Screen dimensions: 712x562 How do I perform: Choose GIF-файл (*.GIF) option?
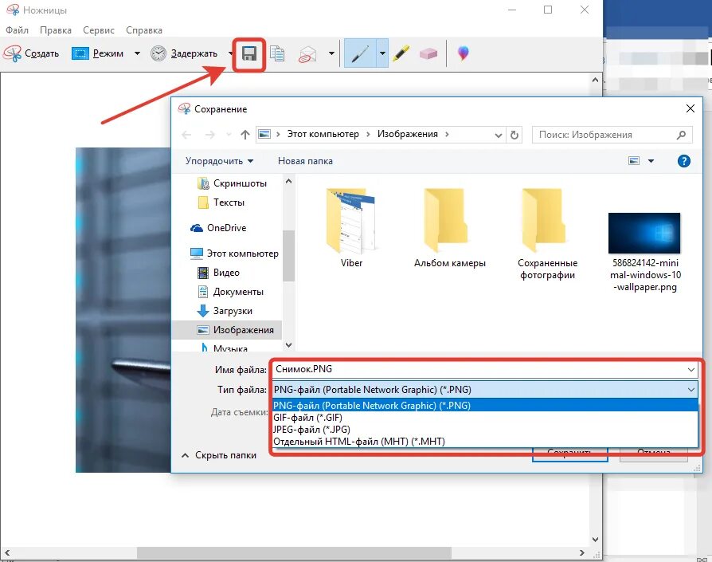[x=485, y=418]
